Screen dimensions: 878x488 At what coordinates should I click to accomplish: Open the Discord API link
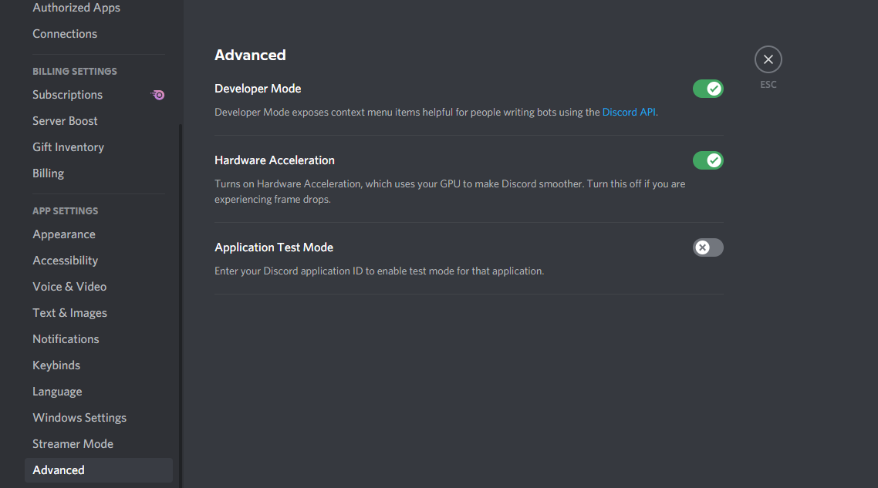pyautogui.click(x=629, y=112)
